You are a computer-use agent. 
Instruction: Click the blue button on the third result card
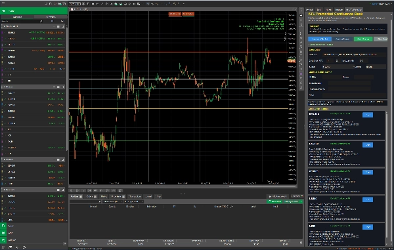click(368, 172)
